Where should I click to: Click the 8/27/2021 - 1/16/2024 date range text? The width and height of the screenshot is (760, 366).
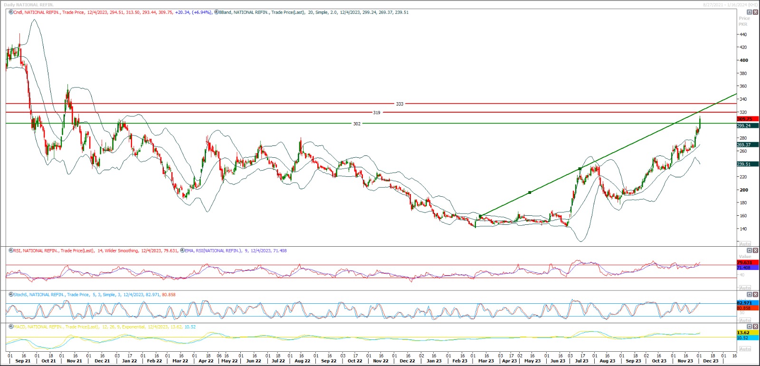click(731, 5)
